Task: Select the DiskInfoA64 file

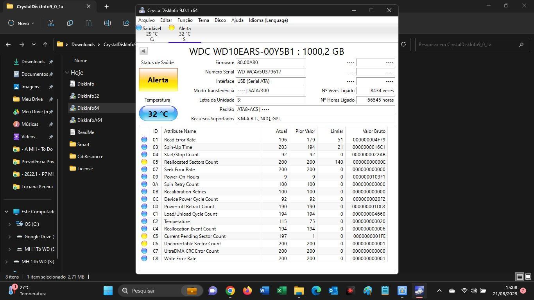Action: [x=90, y=120]
